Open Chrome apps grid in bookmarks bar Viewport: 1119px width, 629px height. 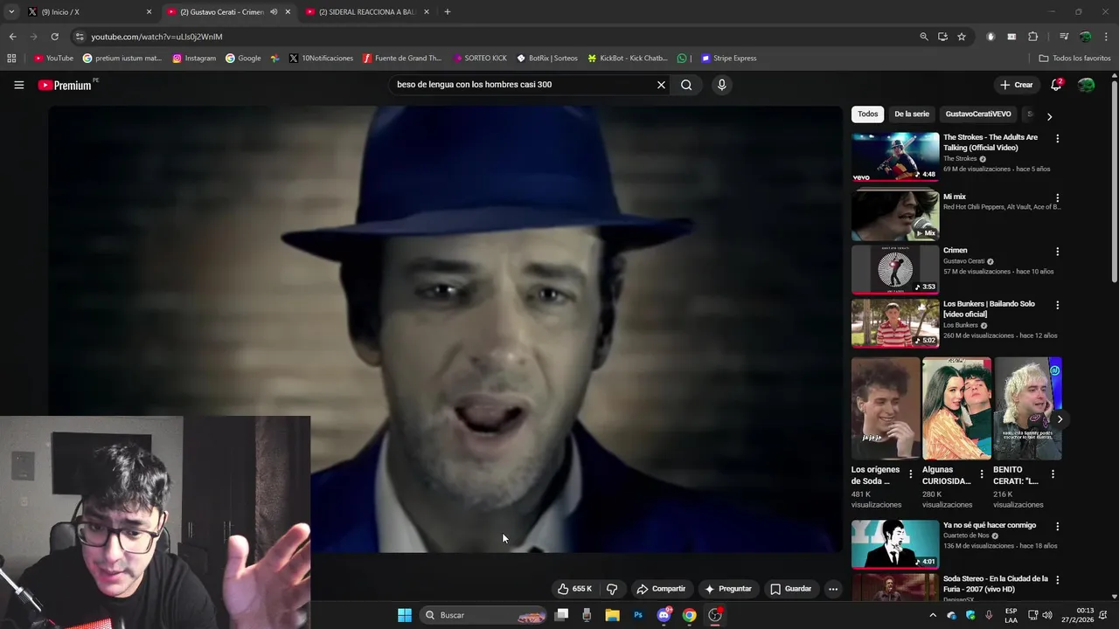11,59
